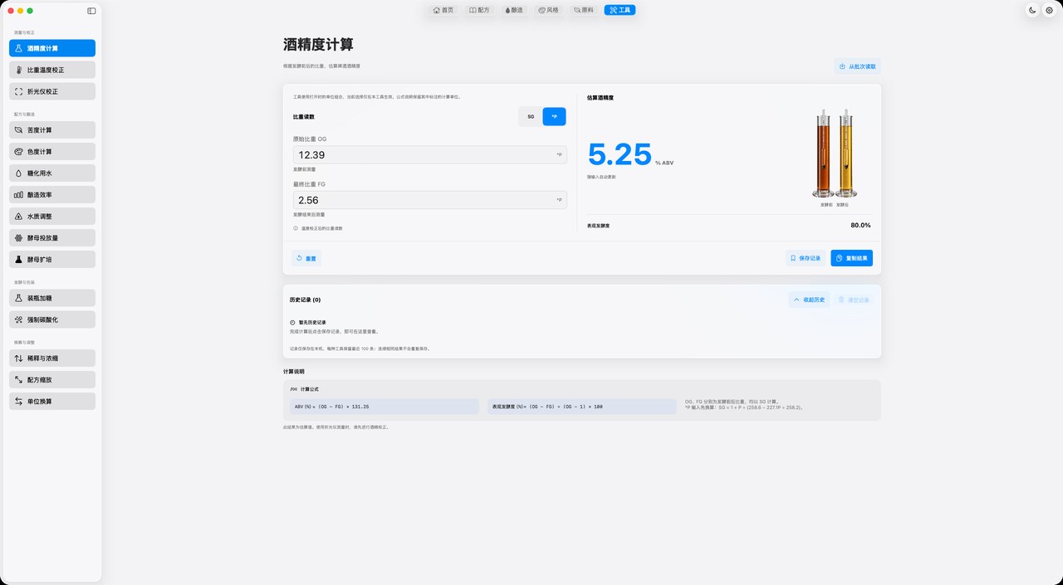Click the 表观发酵度 label in the results panel
Image resolution: width=1063 pixels, height=585 pixels.
599,225
